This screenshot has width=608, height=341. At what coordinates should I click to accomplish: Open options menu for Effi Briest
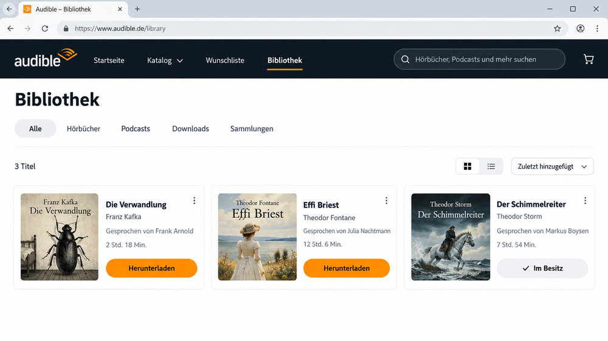tap(386, 200)
